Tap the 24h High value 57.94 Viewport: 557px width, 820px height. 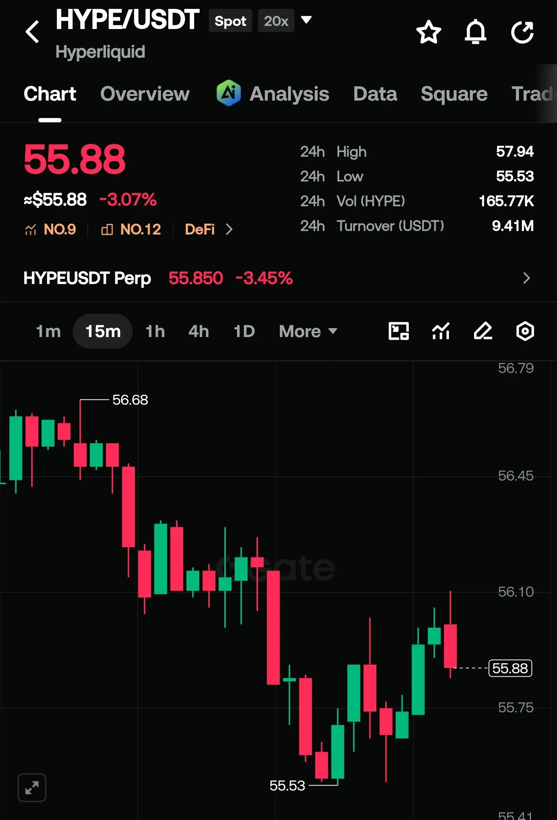click(515, 151)
